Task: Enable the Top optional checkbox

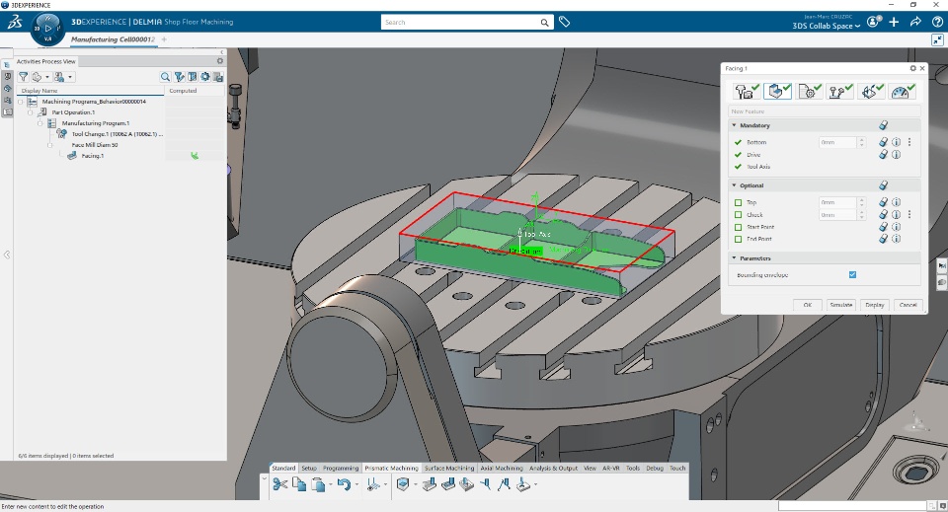Action: click(738, 203)
